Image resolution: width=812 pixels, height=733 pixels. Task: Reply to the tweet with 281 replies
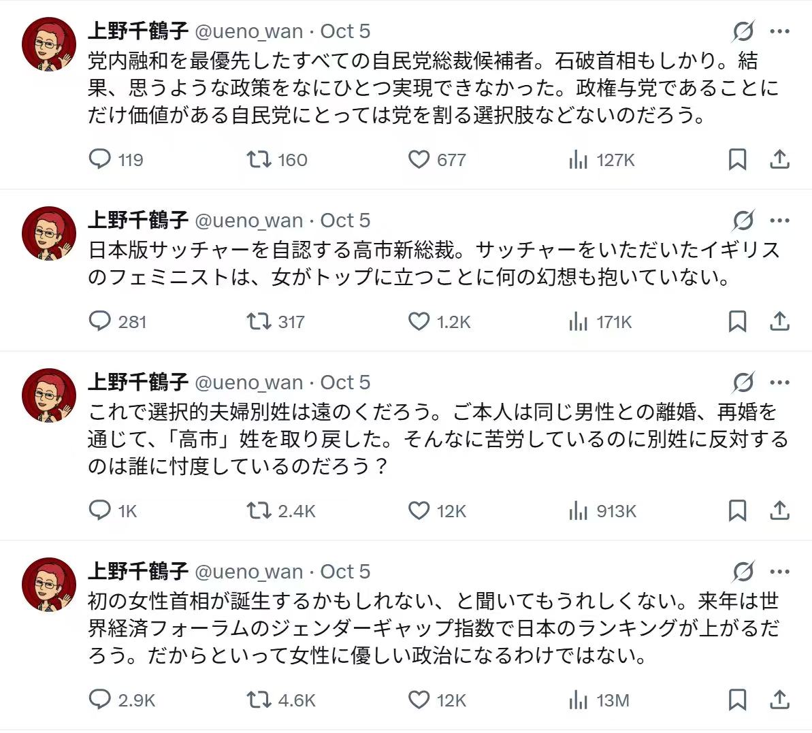(100, 321)
